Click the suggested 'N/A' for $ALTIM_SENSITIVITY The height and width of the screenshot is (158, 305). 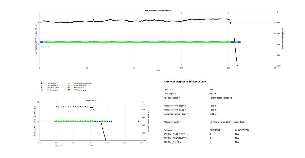237,138
